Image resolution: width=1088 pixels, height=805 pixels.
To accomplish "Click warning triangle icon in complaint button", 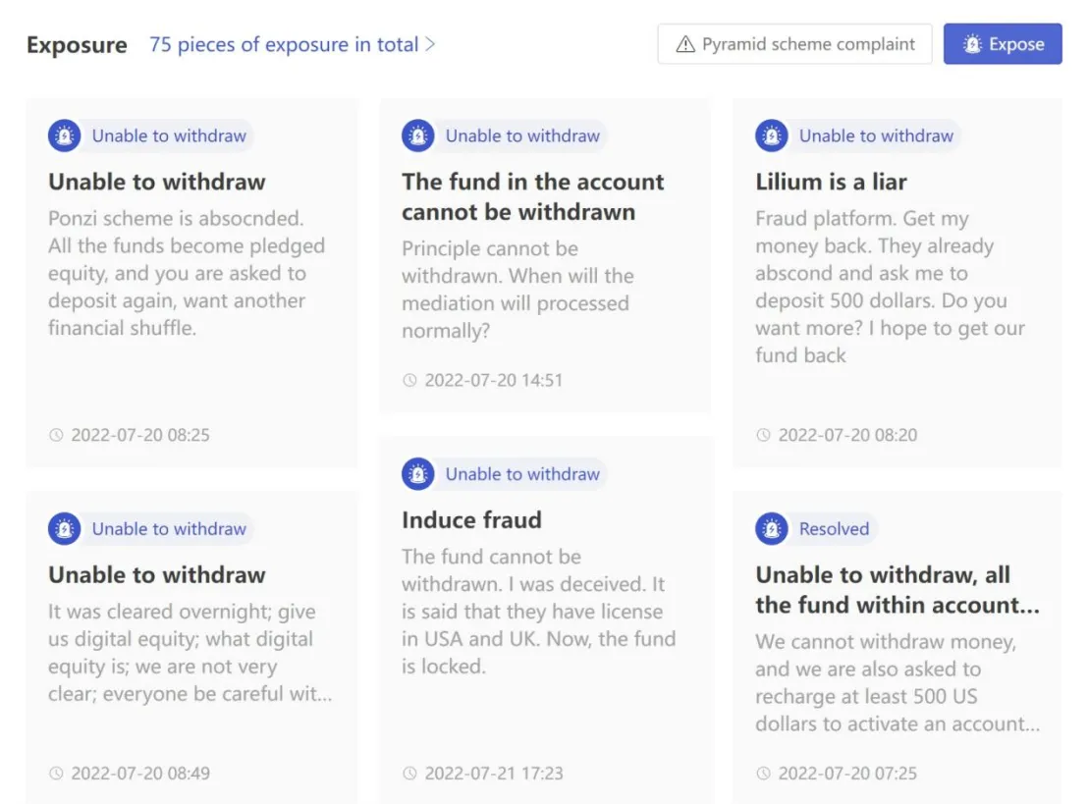I will pyautogui.click(x=684, y=44).
